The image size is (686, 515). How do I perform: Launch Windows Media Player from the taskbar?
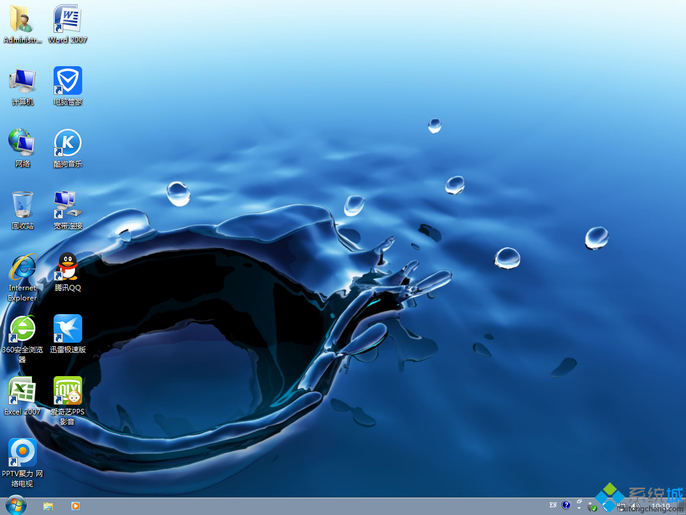coord(76,506)
